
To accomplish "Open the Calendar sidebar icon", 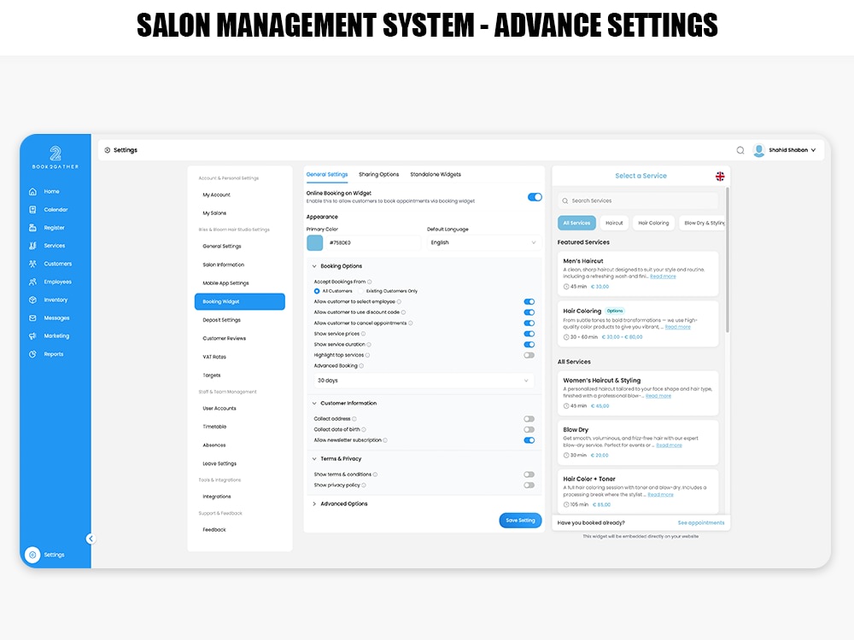I will (32, 210).
